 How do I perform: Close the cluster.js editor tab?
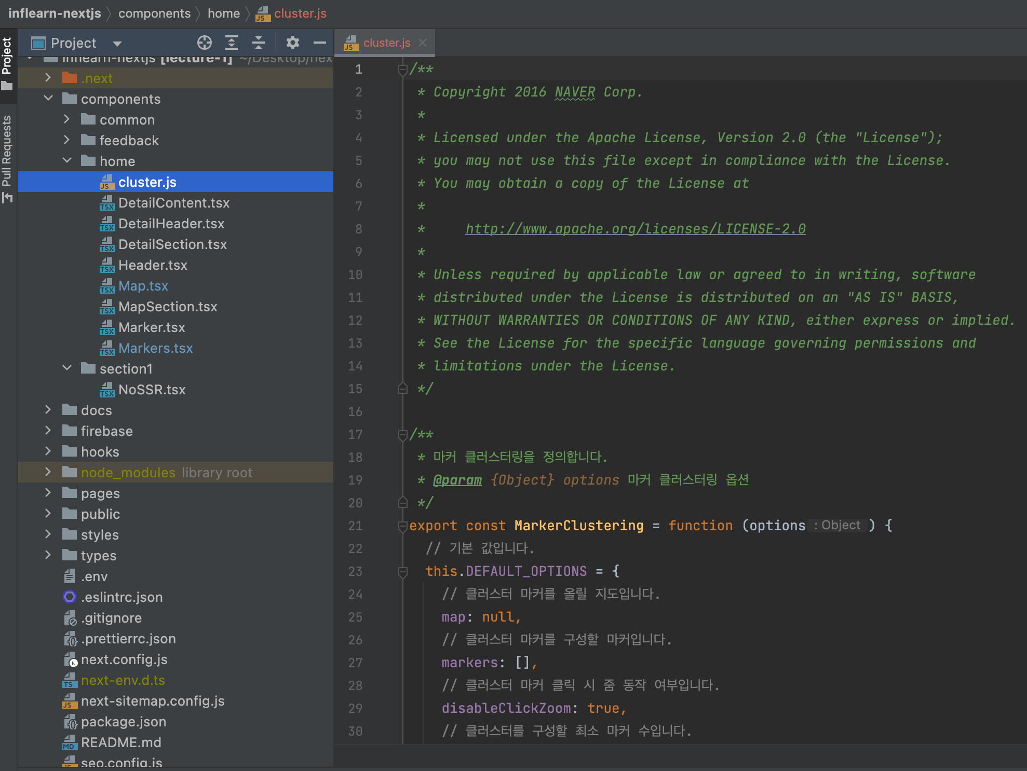423,43
